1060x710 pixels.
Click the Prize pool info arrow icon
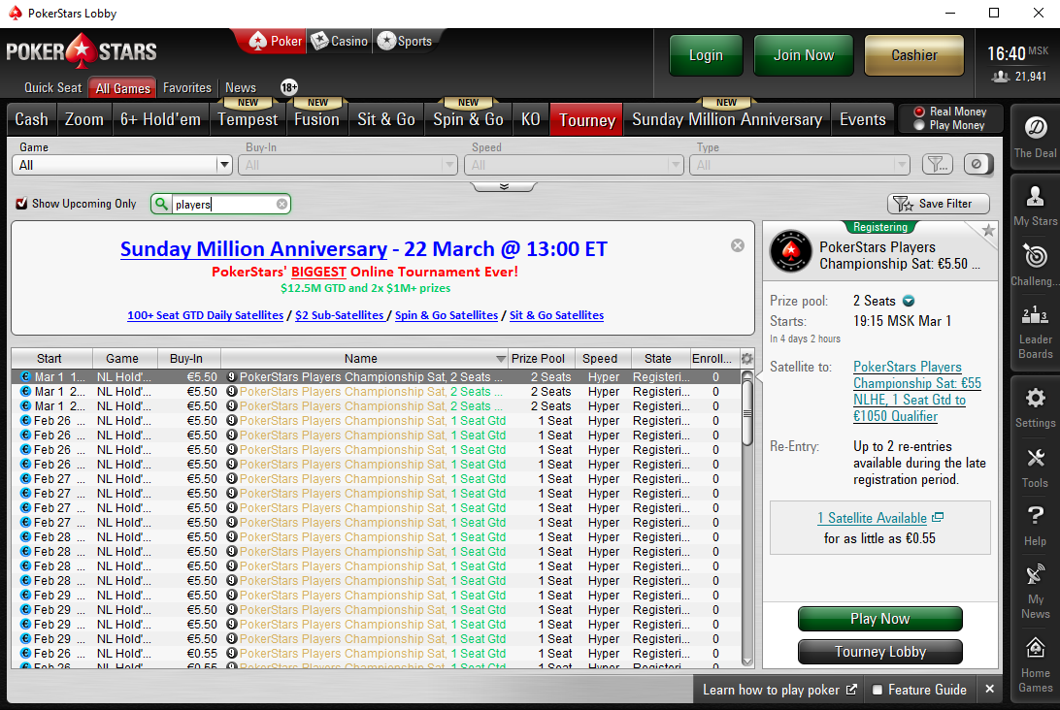click(909, 302)
